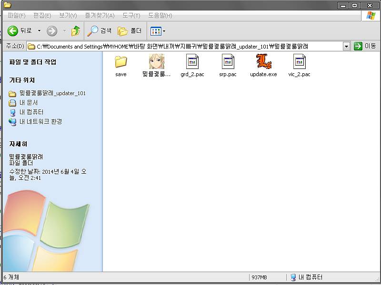The image size is (381, 285).
Task: Expand the address bar dropdown arrow
Action: (x=347, y=46)
